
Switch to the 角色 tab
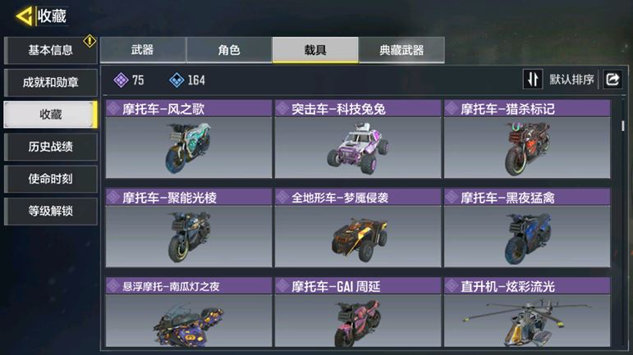coord(229,50)
